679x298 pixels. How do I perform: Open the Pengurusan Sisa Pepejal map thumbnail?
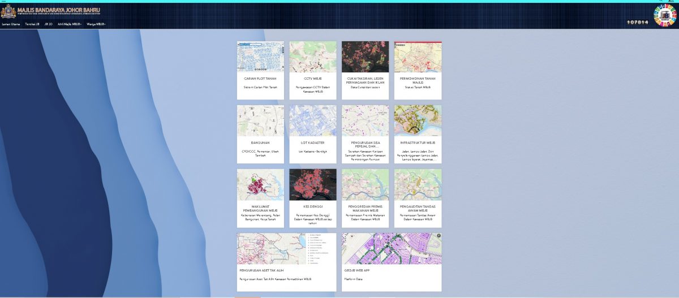coord(365,121)
